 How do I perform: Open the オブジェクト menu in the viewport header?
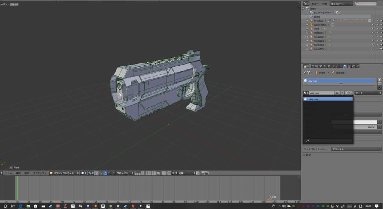pyautogui.click(x=39, y=173)
